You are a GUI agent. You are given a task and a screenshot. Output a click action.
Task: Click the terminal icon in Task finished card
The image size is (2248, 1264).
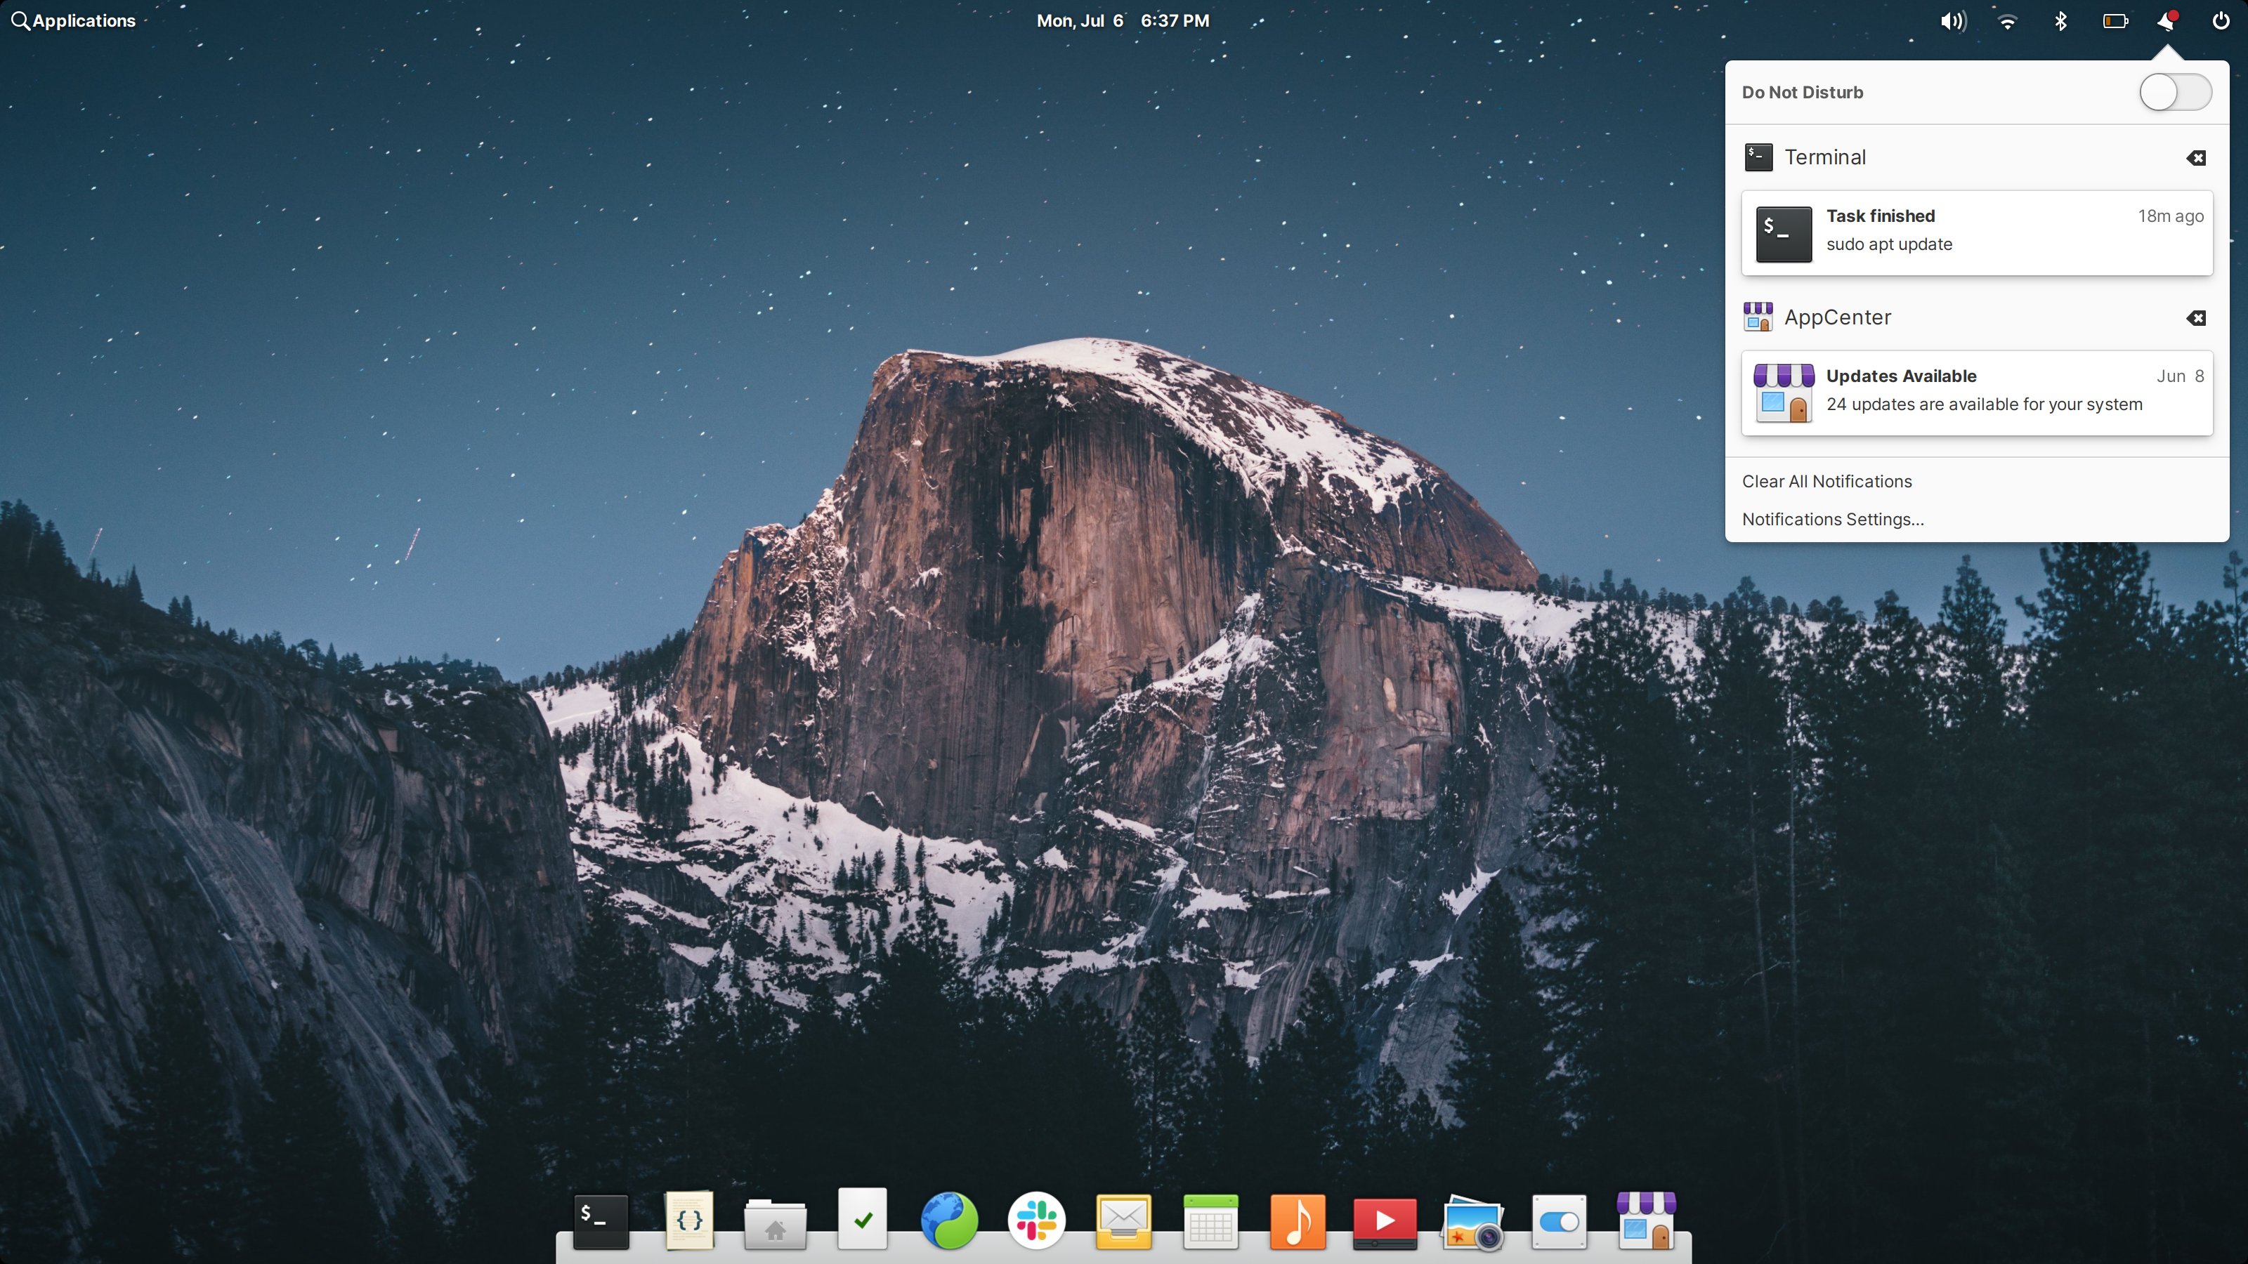click(x=1783, y=234)
